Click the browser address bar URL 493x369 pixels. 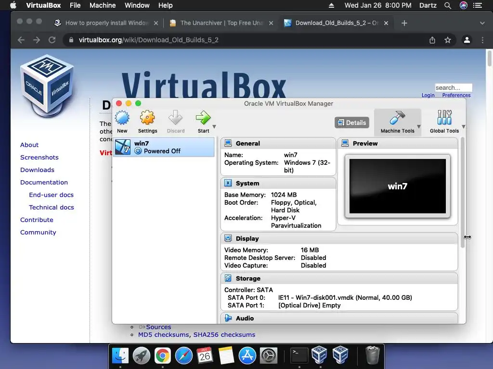click(148, 40)
